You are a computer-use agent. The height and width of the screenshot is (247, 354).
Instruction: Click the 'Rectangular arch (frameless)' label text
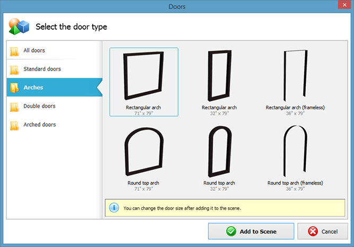tap(295, 108)
